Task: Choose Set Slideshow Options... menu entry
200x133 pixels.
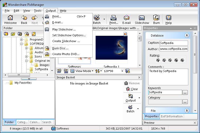Action: tap(68, 35)
